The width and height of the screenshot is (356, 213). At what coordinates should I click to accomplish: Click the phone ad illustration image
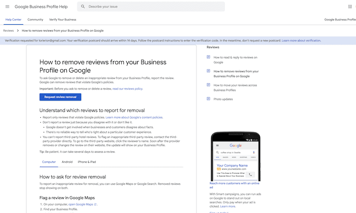point(235,156)
